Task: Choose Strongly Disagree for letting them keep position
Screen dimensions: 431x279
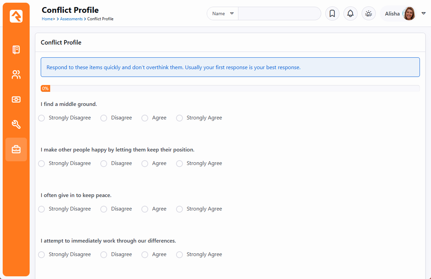Action: 41,164
